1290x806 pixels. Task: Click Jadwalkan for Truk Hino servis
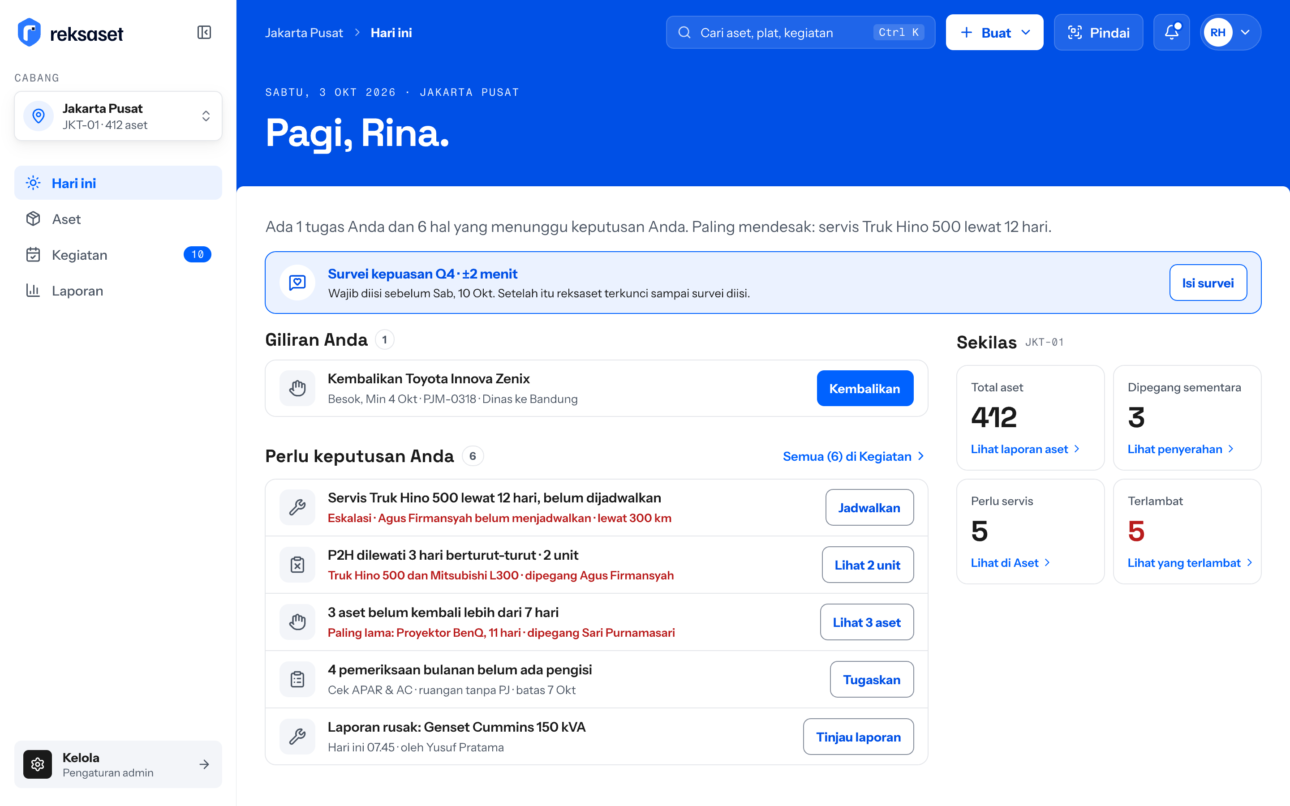(x=869, y=507)
